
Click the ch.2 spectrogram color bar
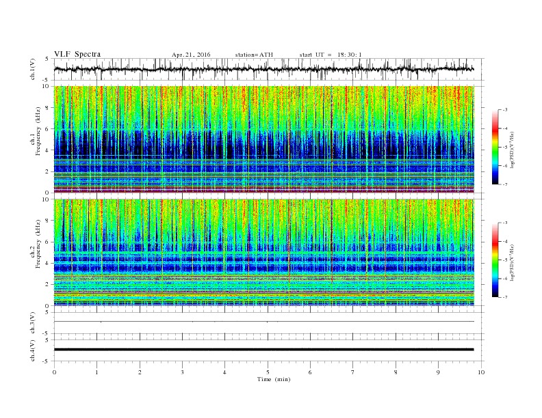pos(495,260)
